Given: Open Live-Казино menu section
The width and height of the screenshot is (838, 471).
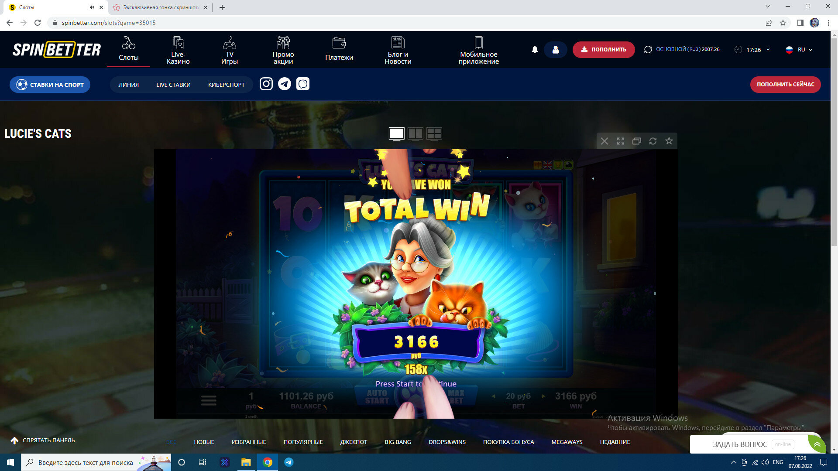Looking at the screenshot, I should coord(178,51).
